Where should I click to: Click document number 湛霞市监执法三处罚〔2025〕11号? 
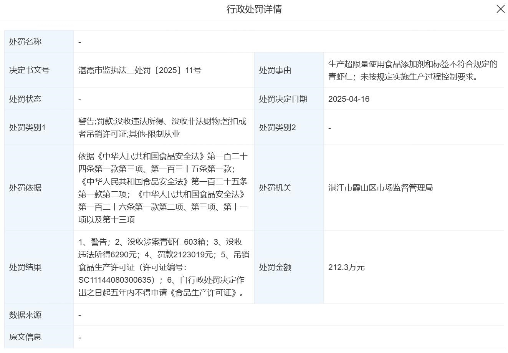(x=140, y=70)
